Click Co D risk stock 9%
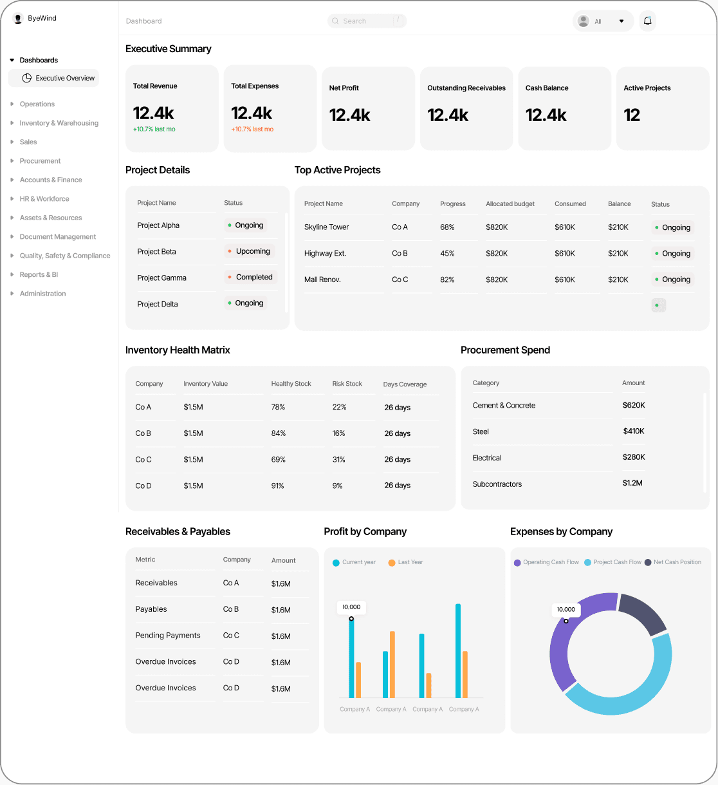This screenshot has width=718, height=785. 337,486
